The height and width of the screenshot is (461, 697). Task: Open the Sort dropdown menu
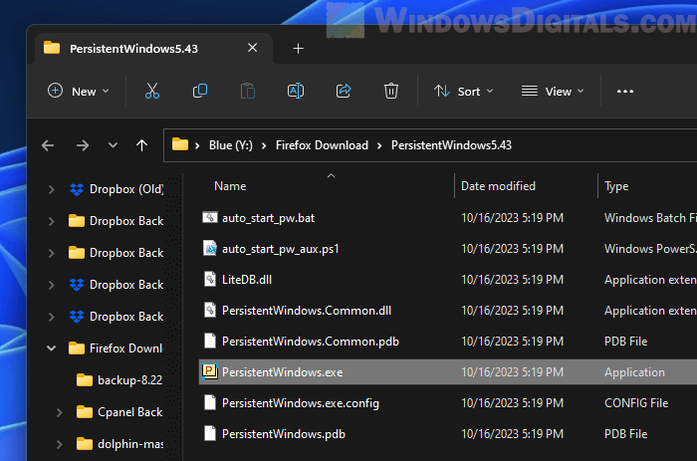(464, 92)
